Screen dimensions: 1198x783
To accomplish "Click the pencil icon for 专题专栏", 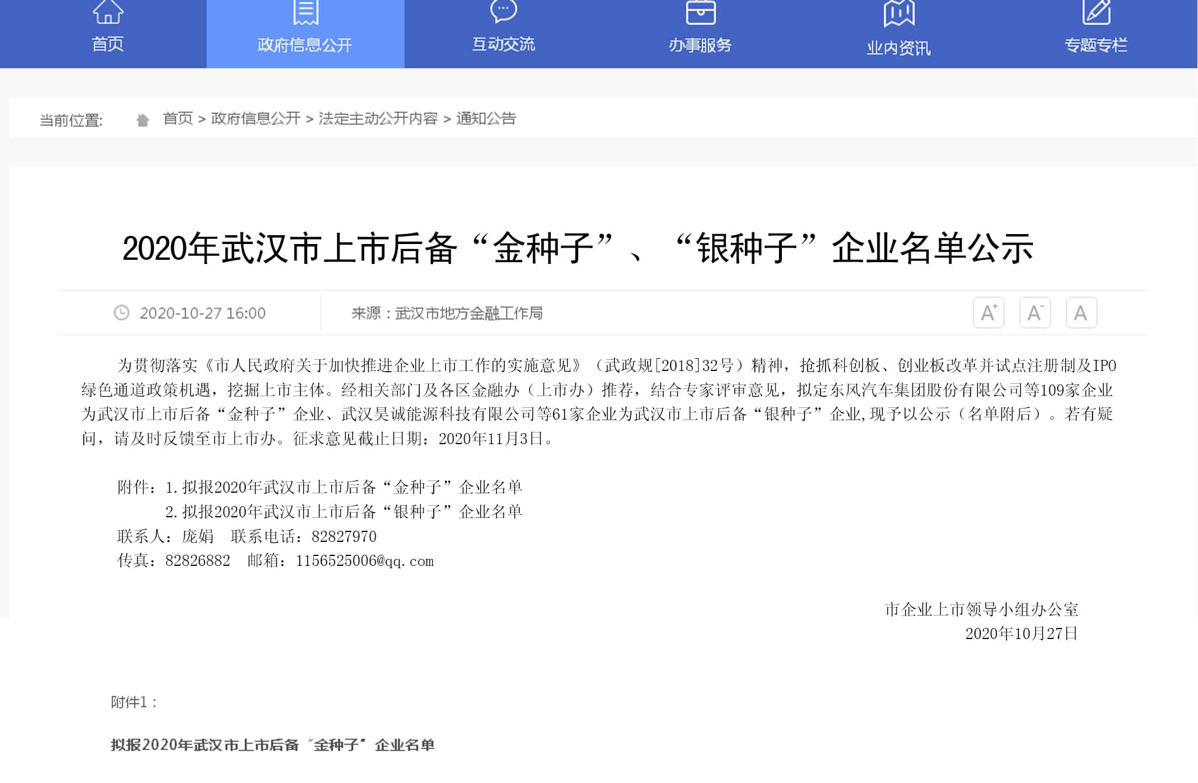I will click(x=1096, y=12).
